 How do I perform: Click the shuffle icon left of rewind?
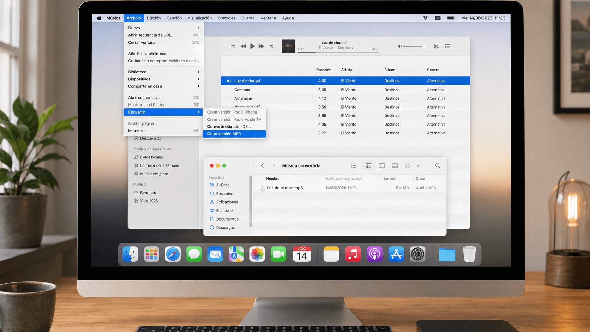[x=233, y=46]
